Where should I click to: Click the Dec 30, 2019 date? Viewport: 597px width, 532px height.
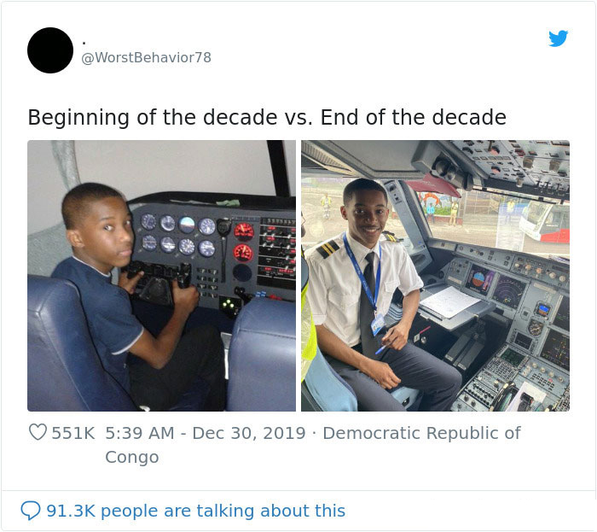click(x=248, y=433)
